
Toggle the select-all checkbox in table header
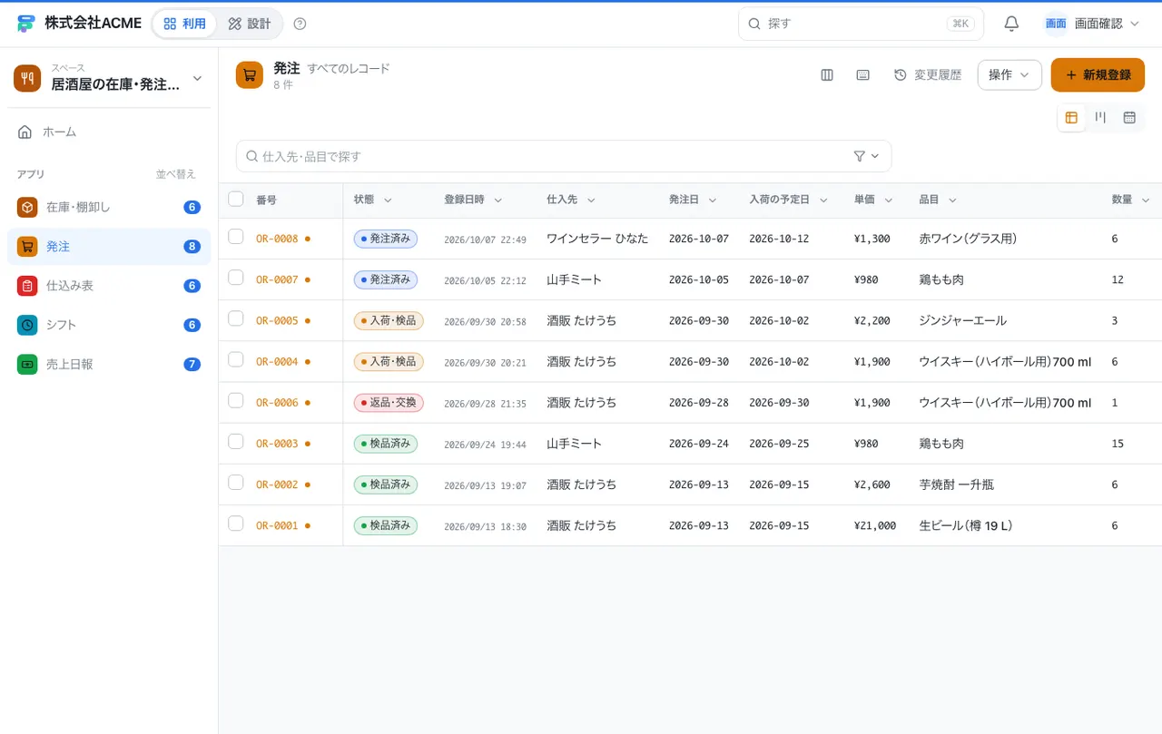236,199
